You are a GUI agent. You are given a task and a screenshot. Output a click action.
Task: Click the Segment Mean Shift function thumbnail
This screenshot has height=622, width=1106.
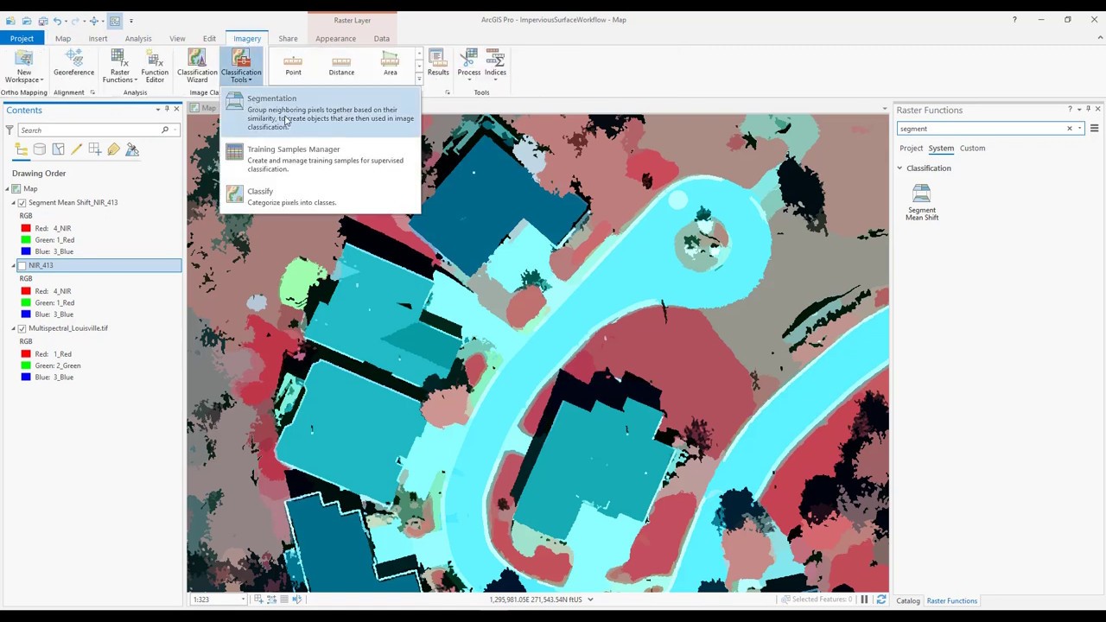[x=921, y=203]
